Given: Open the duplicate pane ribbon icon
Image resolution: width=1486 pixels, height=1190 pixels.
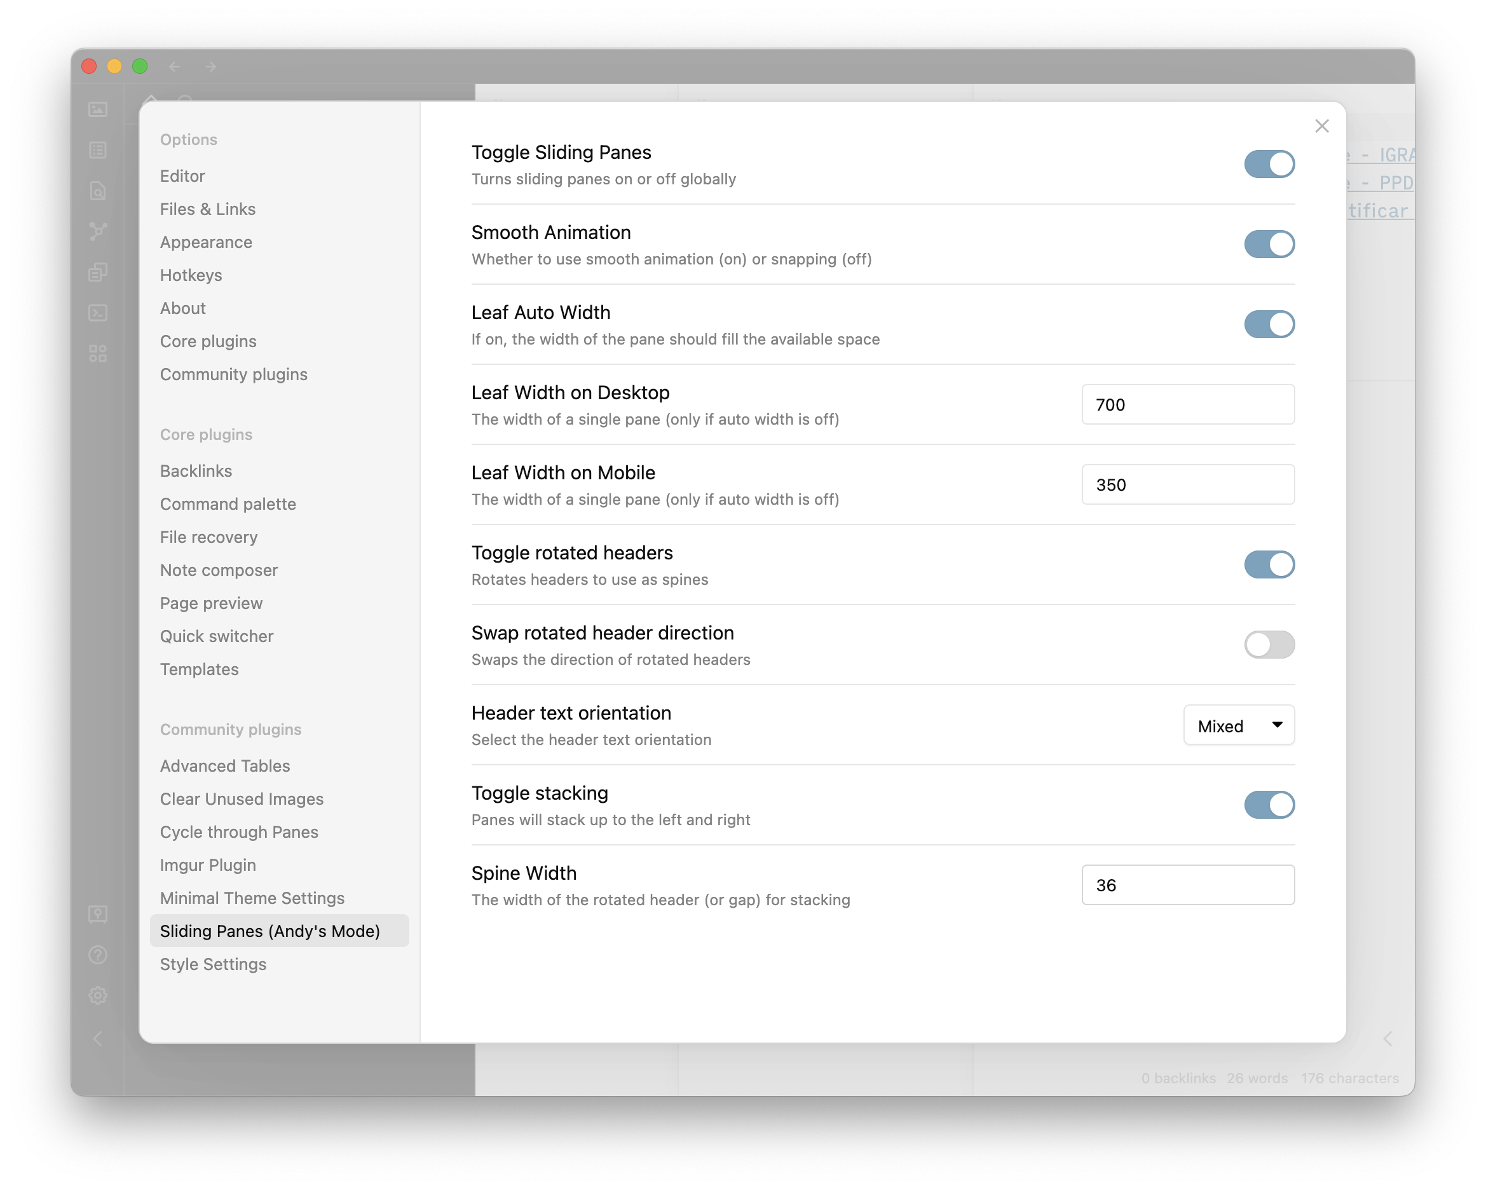Looking at the screenshot, I should 98,271.
